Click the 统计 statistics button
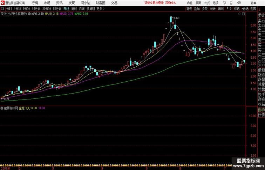 (213, 9)
